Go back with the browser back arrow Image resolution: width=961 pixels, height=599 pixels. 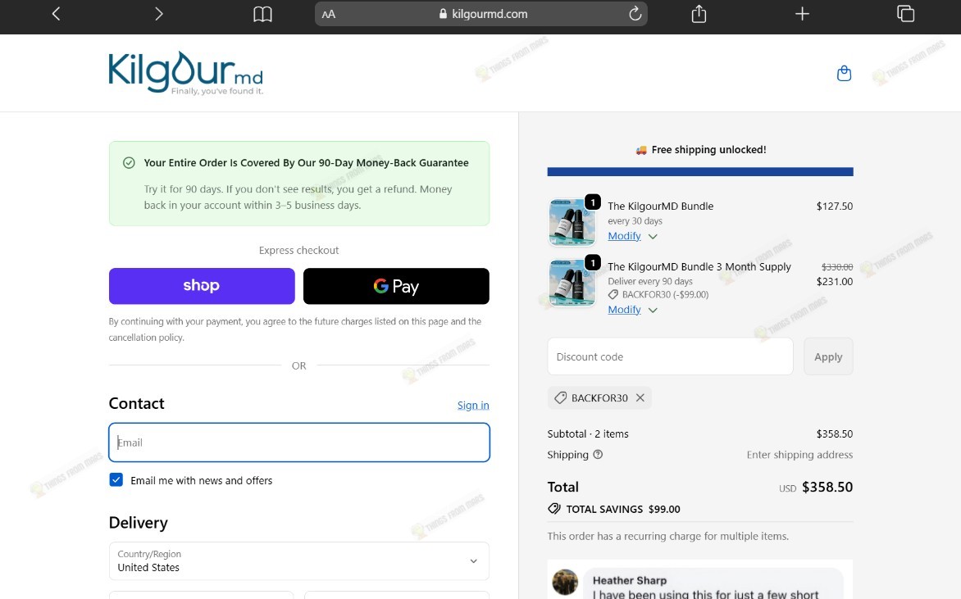[56, 13]
